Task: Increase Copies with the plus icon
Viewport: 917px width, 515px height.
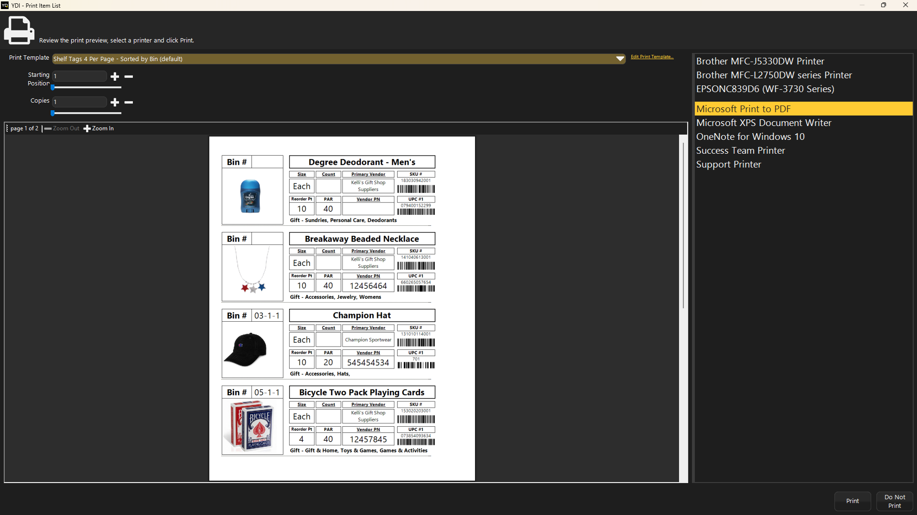Action: point(115,102)
